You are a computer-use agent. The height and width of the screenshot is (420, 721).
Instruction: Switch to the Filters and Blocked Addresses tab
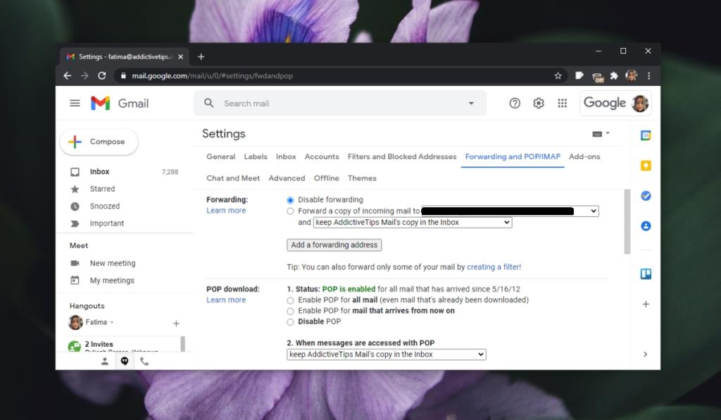click(x=401, y=156)
